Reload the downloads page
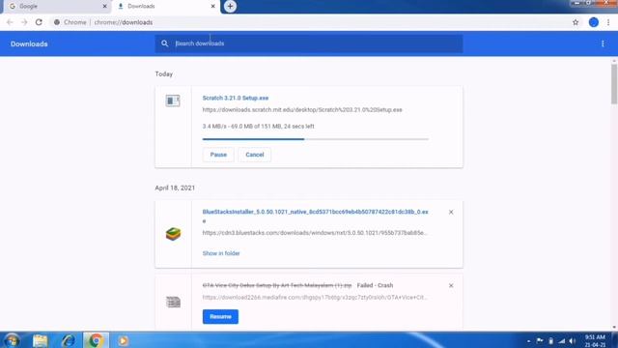Viewport: 618px width, 348px height. coord(39,22)
